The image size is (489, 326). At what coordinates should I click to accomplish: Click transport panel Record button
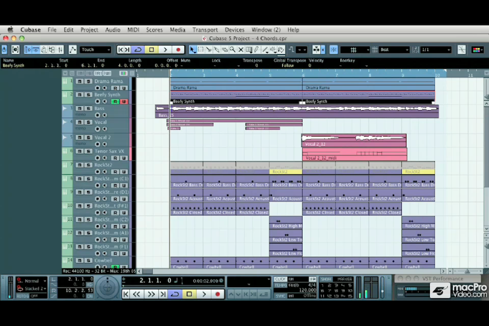(x=218, y=294)
